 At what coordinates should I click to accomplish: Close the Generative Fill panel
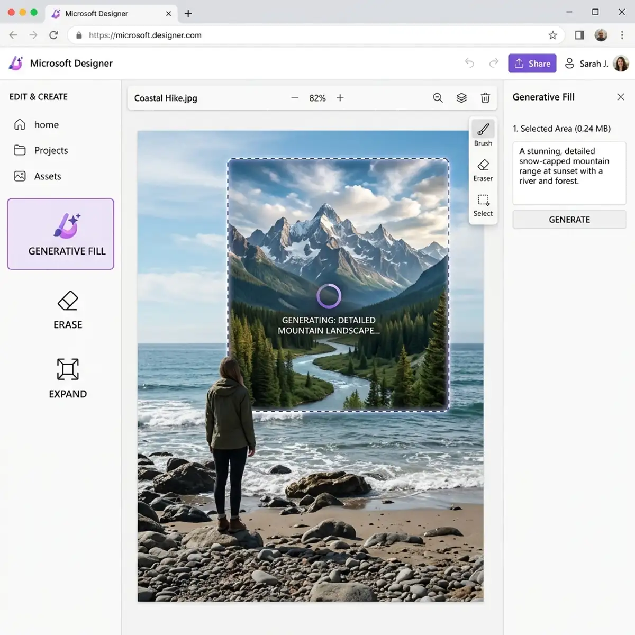tap(621, 97)
